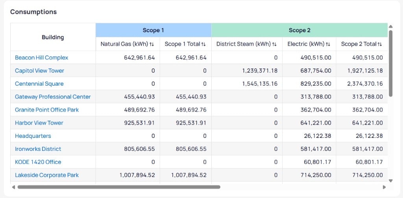Screen dimensions: 403x198
Task: Click Harbor View natural gas 925,531.91
Action: [140, 123]
